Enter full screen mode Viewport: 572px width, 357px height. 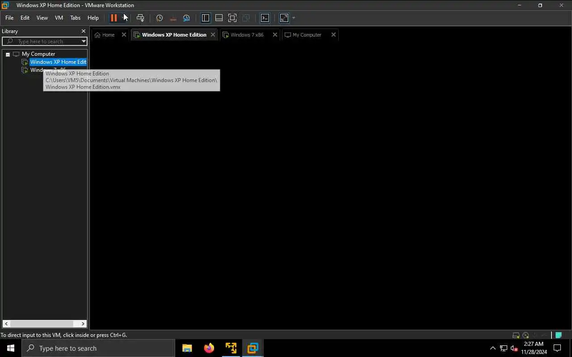pyautogui.click(x=232, y=18)
